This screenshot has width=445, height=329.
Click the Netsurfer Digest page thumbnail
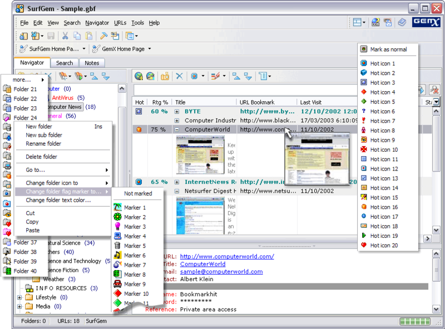tap(200, 216)
